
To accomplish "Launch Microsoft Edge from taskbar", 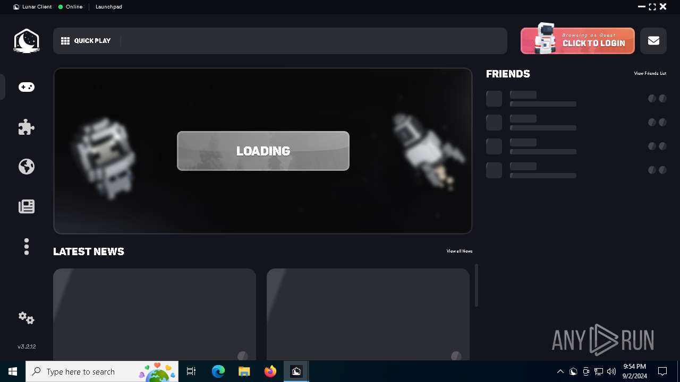I will (x=218, y=371).
